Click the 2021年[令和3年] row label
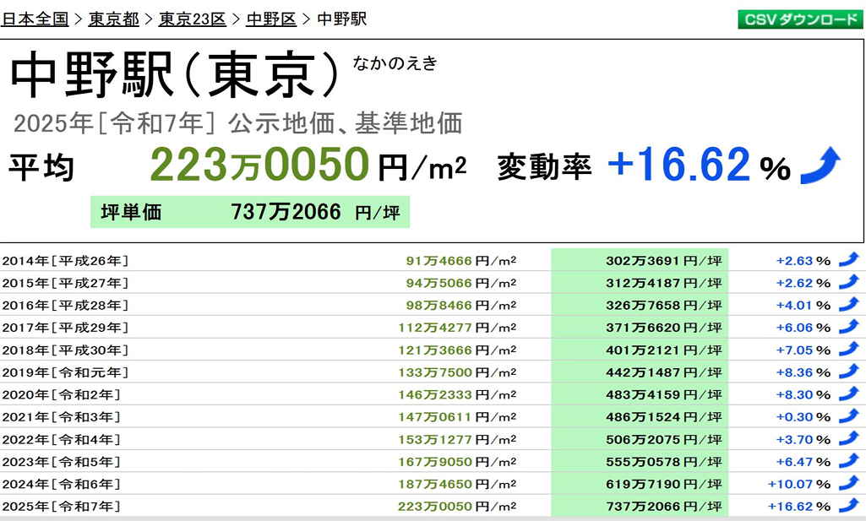 tap(62, 417)
